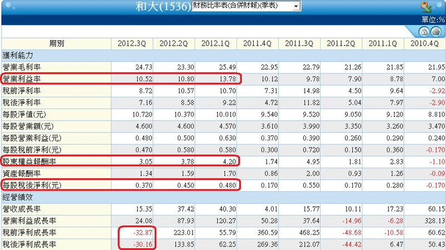
Task: Click the 212.07 value in 2011.3Q
Action: tap(309, 244)
